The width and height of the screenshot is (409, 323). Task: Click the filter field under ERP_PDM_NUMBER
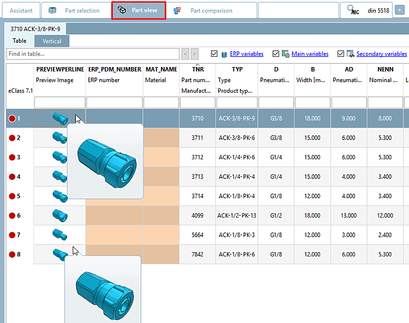pyautogui.click(x=115, y=102)
